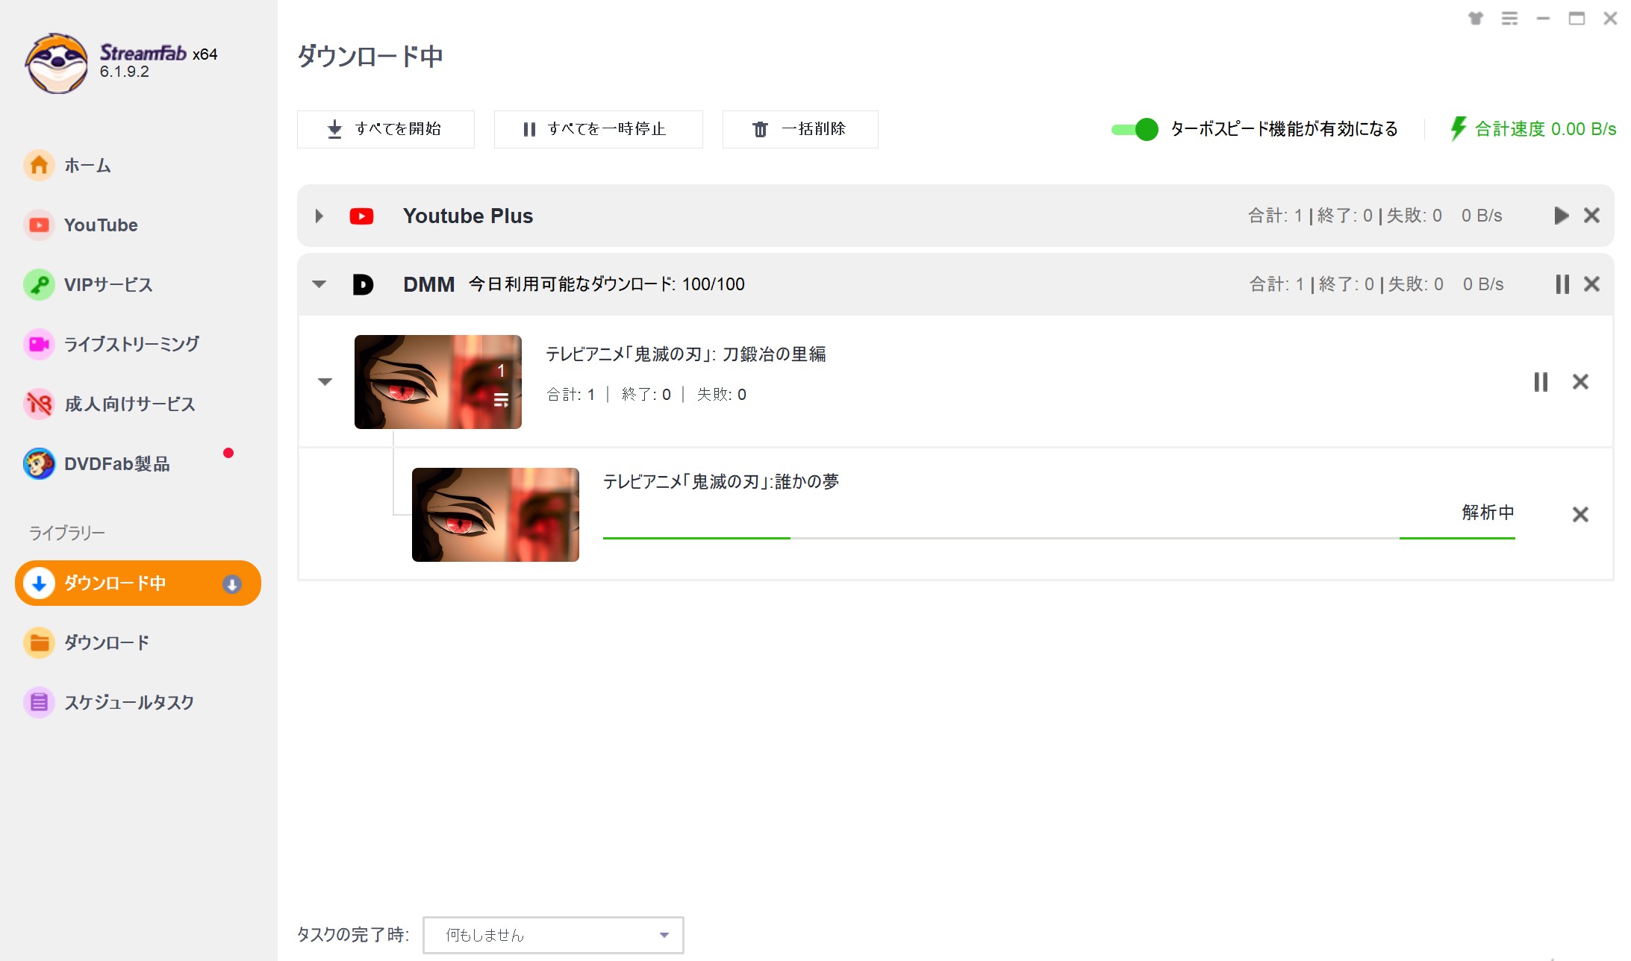Pause the 刀鍛冶の里編 series download
Screen dimensions: 1631x961
[x=1541, y=382]
